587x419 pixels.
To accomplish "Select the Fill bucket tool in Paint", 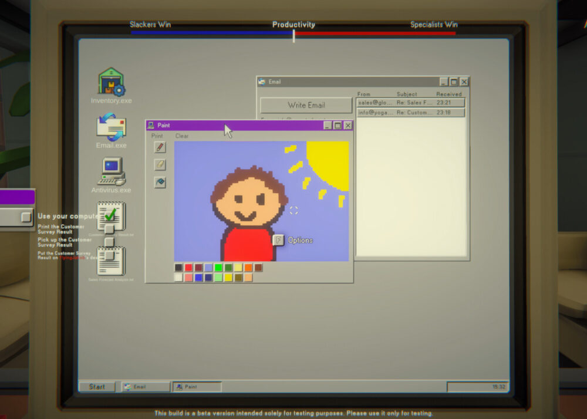I will (160, 183).
